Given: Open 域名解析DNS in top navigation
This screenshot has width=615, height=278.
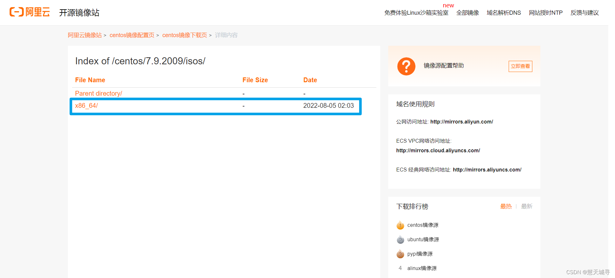Looking at the screenshot, I should 504,13.
